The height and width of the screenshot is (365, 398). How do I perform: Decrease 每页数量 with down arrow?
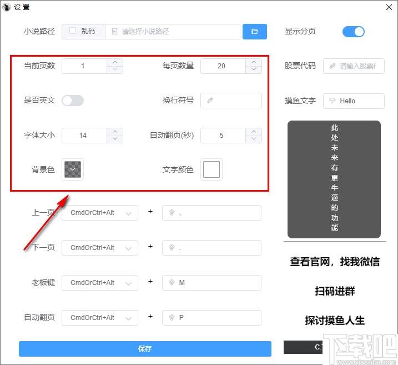[254, 69]
